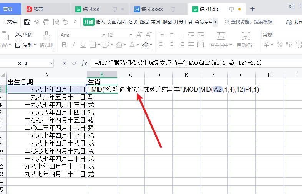Add a new document tab with plus
The width and height of the screenshot is (302, 194).
(252, 9)
